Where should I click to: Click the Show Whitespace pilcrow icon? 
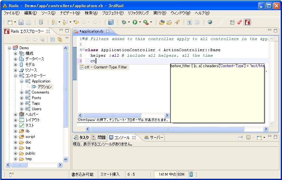point(189,22)
